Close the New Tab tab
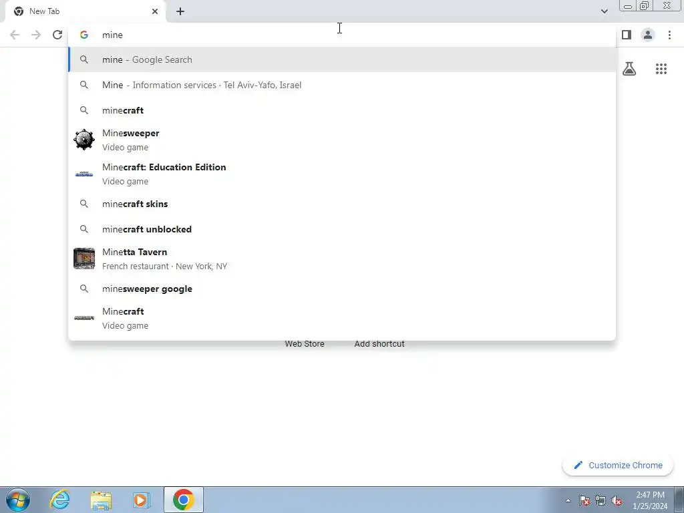This screenshot has width=684, height=513. (155, 11)
